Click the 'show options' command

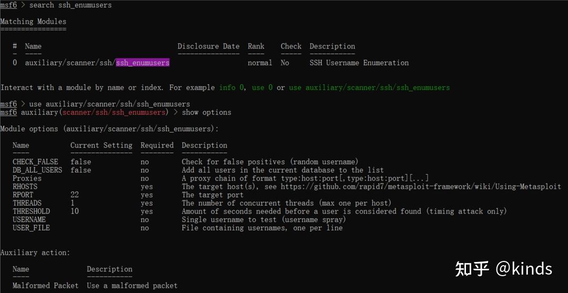coord(207,112)
